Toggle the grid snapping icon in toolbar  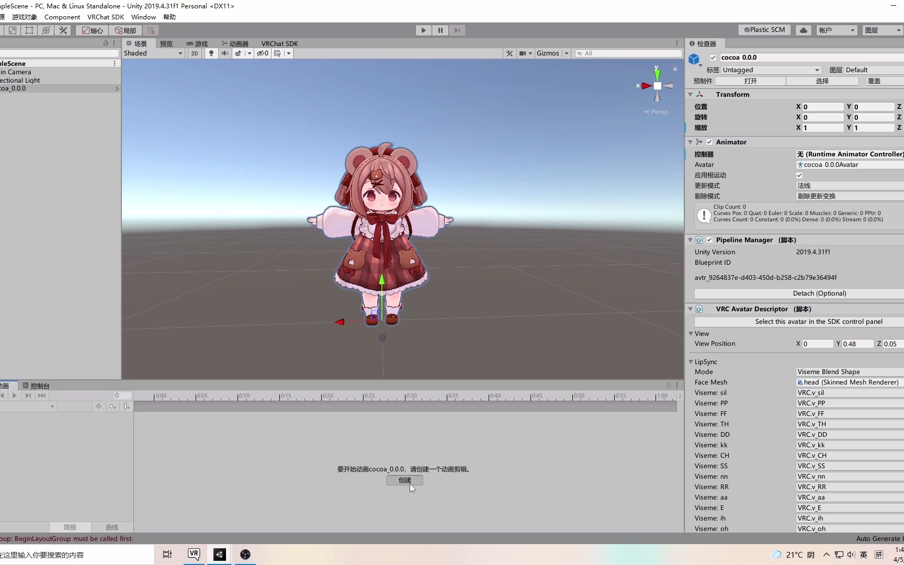pos(151,30)
